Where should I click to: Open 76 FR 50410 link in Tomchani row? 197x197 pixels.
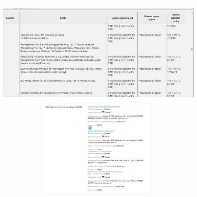tap(173, 57)
